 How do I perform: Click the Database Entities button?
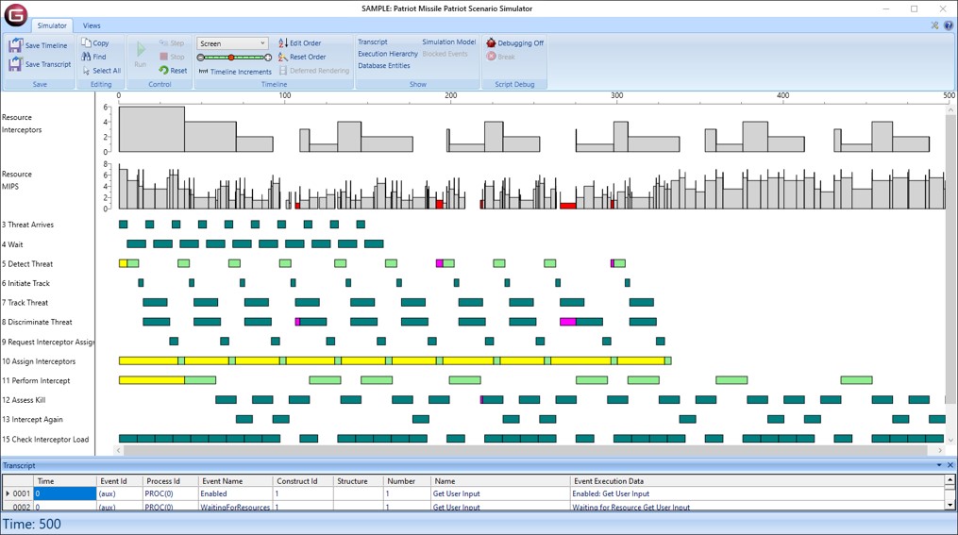pos(383,66)
